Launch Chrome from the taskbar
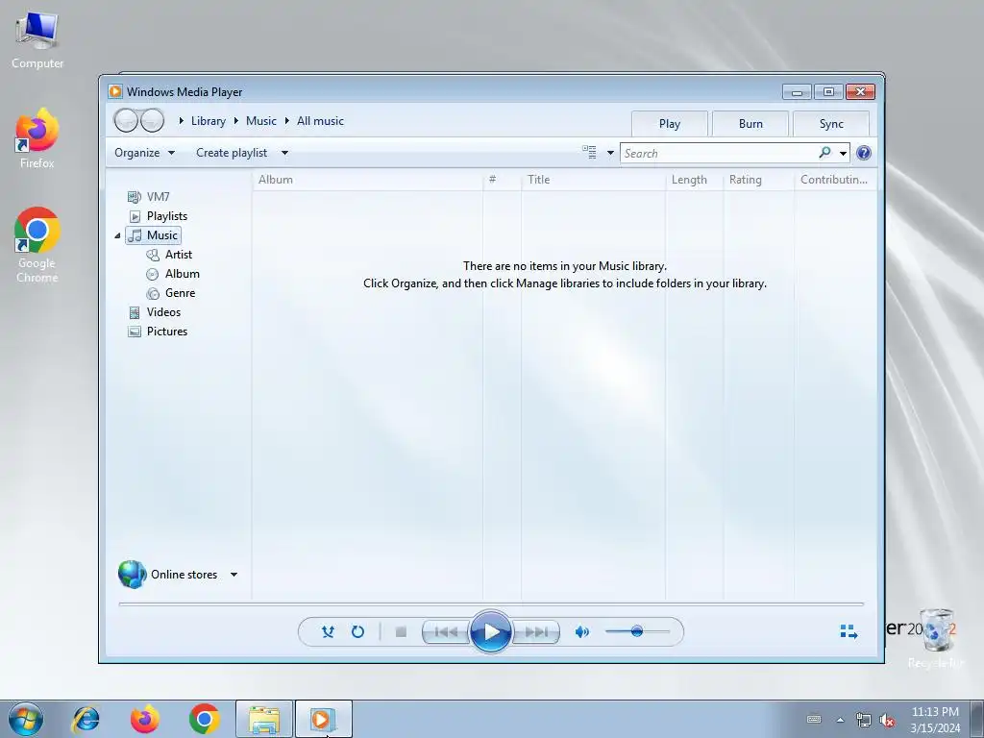The height and width of the screenshot is (738, 984). point(204,719)
